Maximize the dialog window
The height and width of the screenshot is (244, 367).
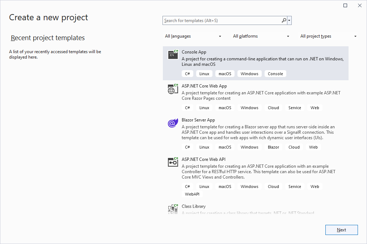(345, 5)
